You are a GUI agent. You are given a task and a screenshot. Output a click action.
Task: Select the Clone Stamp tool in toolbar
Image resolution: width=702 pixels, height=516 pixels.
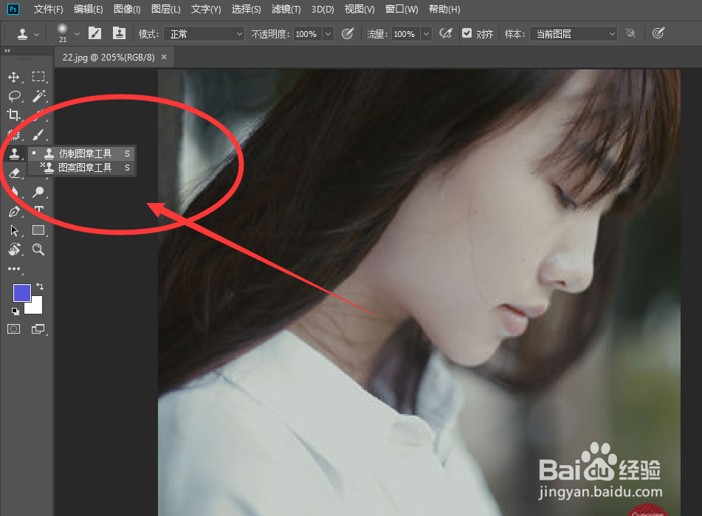(x=14, y=154)
